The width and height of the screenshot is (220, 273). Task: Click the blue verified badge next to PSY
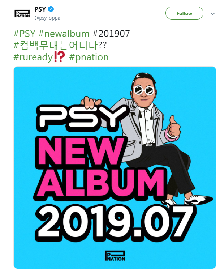pyautogui.click(x=51, y=9)
